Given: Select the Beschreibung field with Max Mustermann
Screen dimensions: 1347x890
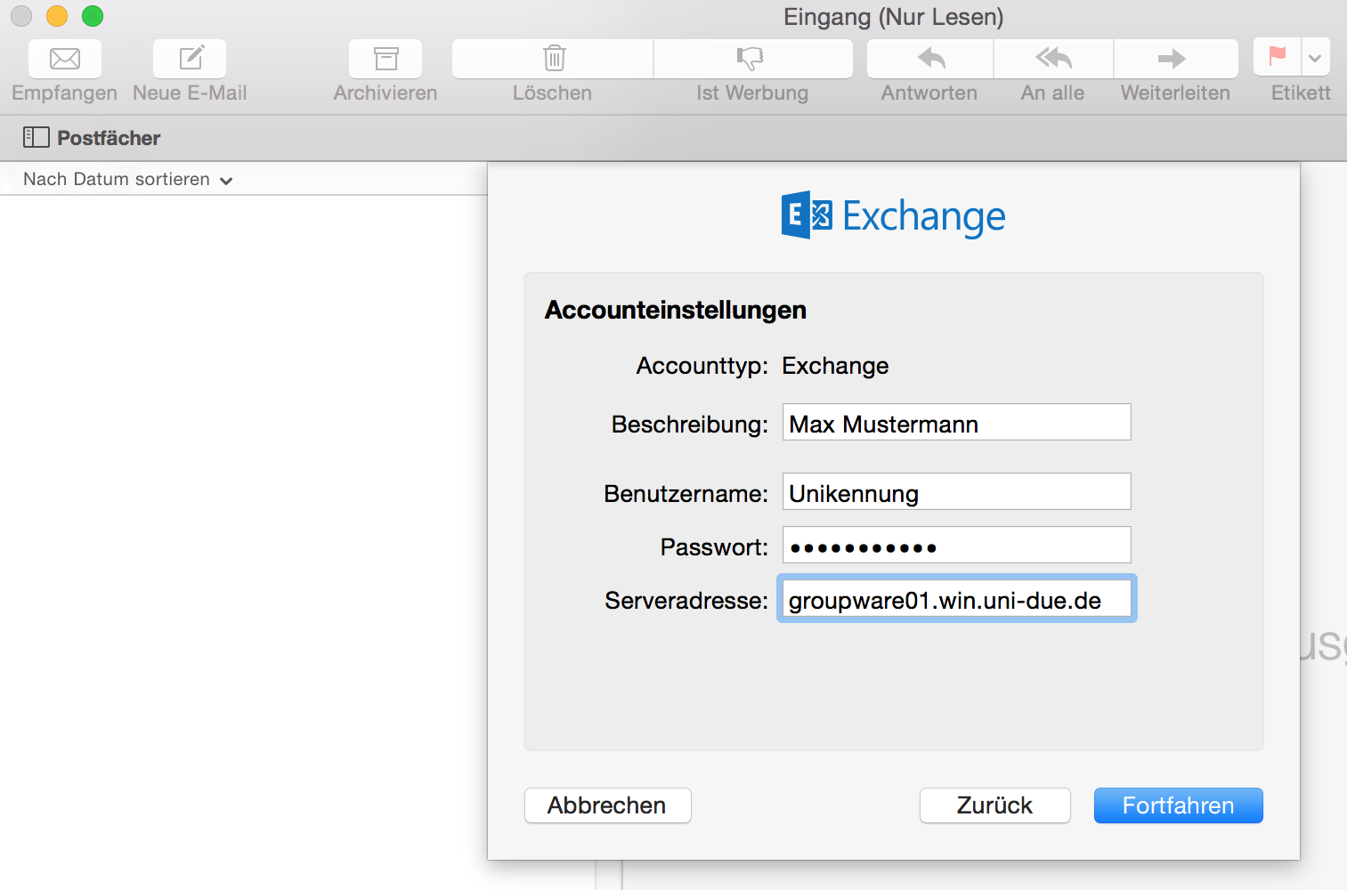Looking at the screenshot, I should pyautogui.click(x=955, y=423).
